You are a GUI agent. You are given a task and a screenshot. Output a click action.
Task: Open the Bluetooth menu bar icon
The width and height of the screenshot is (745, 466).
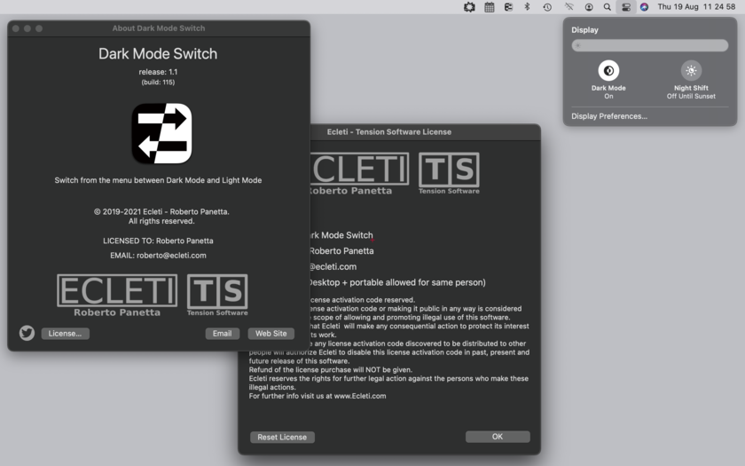tap(527, 7)
